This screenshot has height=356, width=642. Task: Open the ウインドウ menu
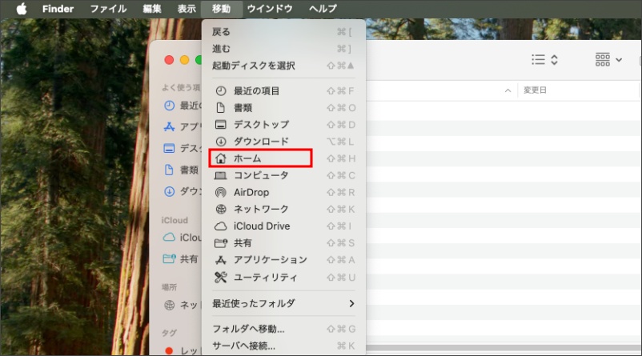[270, 9]
